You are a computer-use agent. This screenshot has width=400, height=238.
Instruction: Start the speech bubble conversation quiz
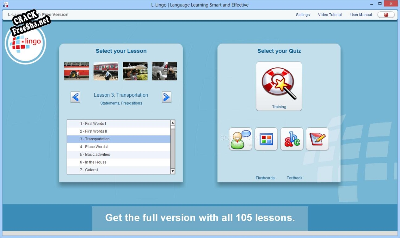(x=240, y=139)
